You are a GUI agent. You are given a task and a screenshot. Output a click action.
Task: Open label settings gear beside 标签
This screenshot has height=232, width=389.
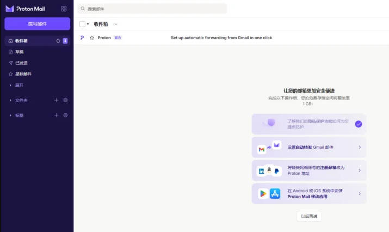[x=65, y=115]
